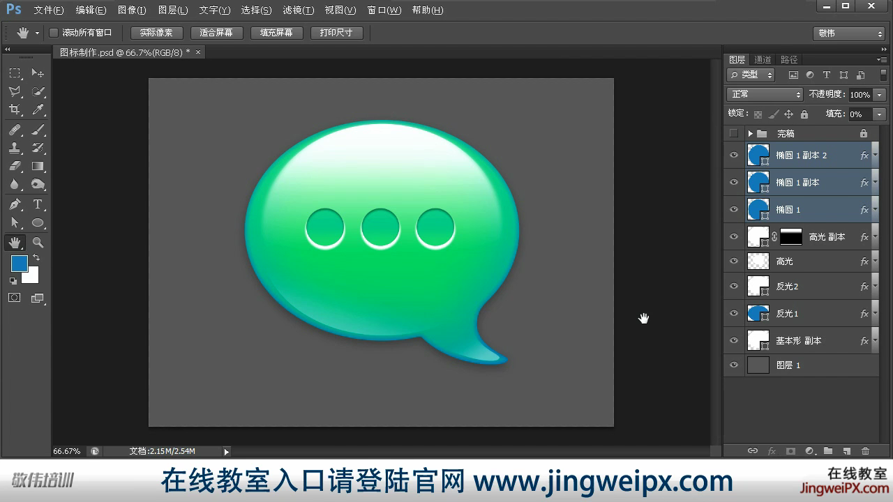The image size is (893, 502).
Task: Switch to the 通道 tab
Action: pos(763,60)
